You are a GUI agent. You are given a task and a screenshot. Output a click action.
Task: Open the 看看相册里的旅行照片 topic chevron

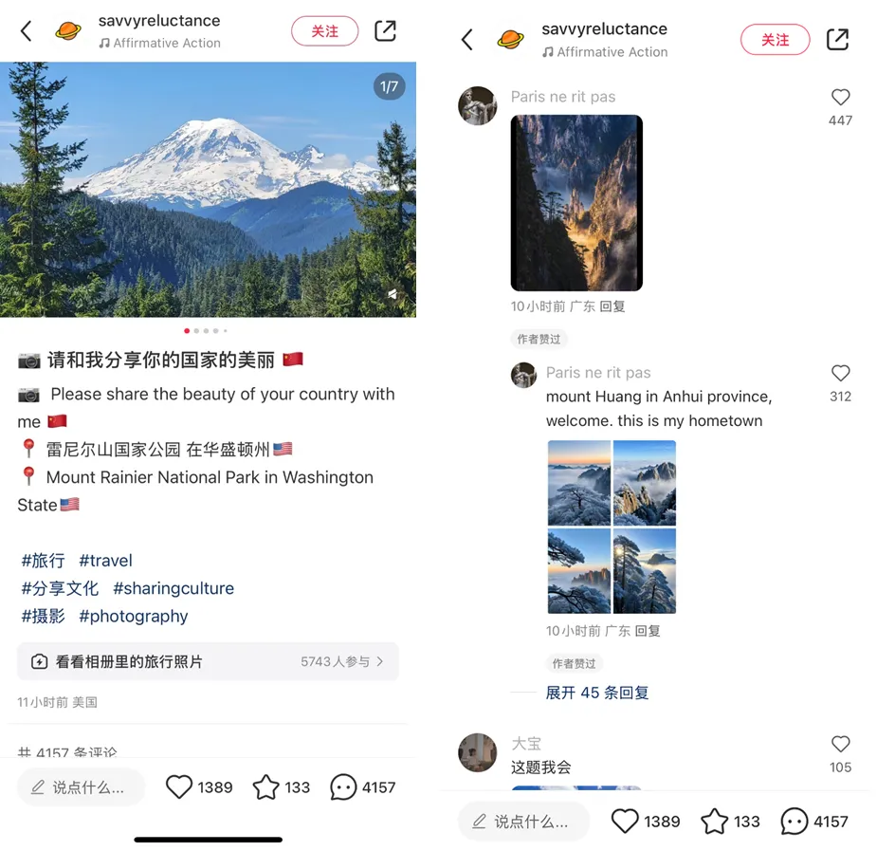pyautogui.click(x=380, y=661)
